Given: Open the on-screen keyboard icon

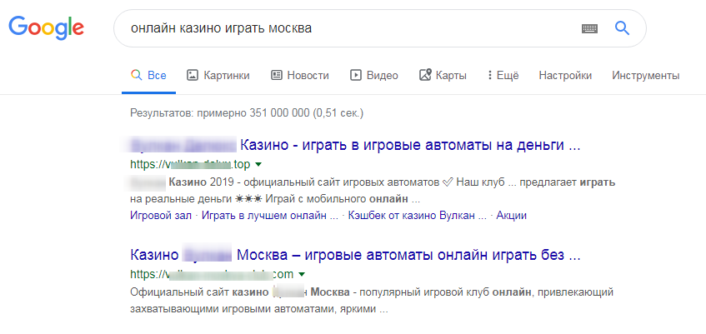Looking at the screenshot, I should click(x=589, y=28).
